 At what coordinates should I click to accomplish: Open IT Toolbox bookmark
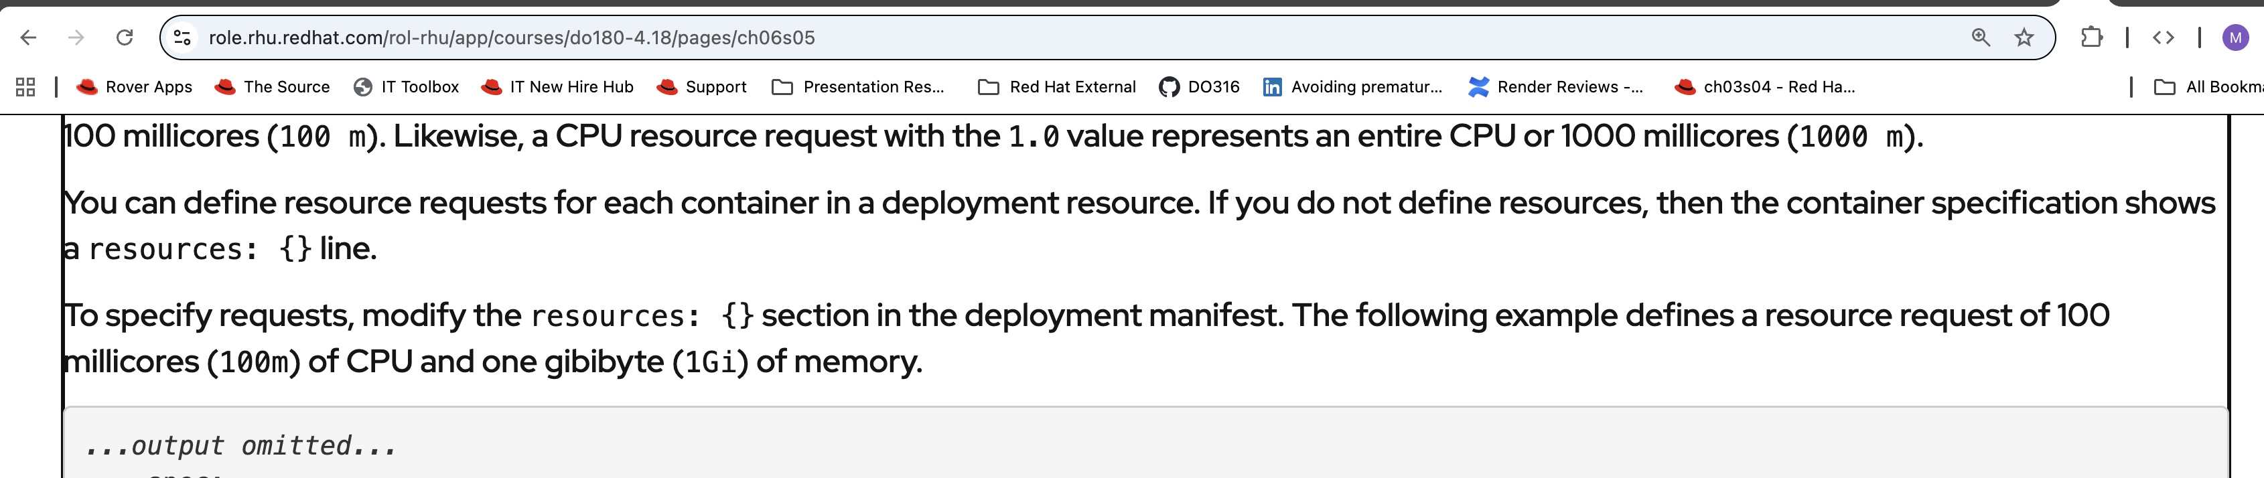click(406, 87)
